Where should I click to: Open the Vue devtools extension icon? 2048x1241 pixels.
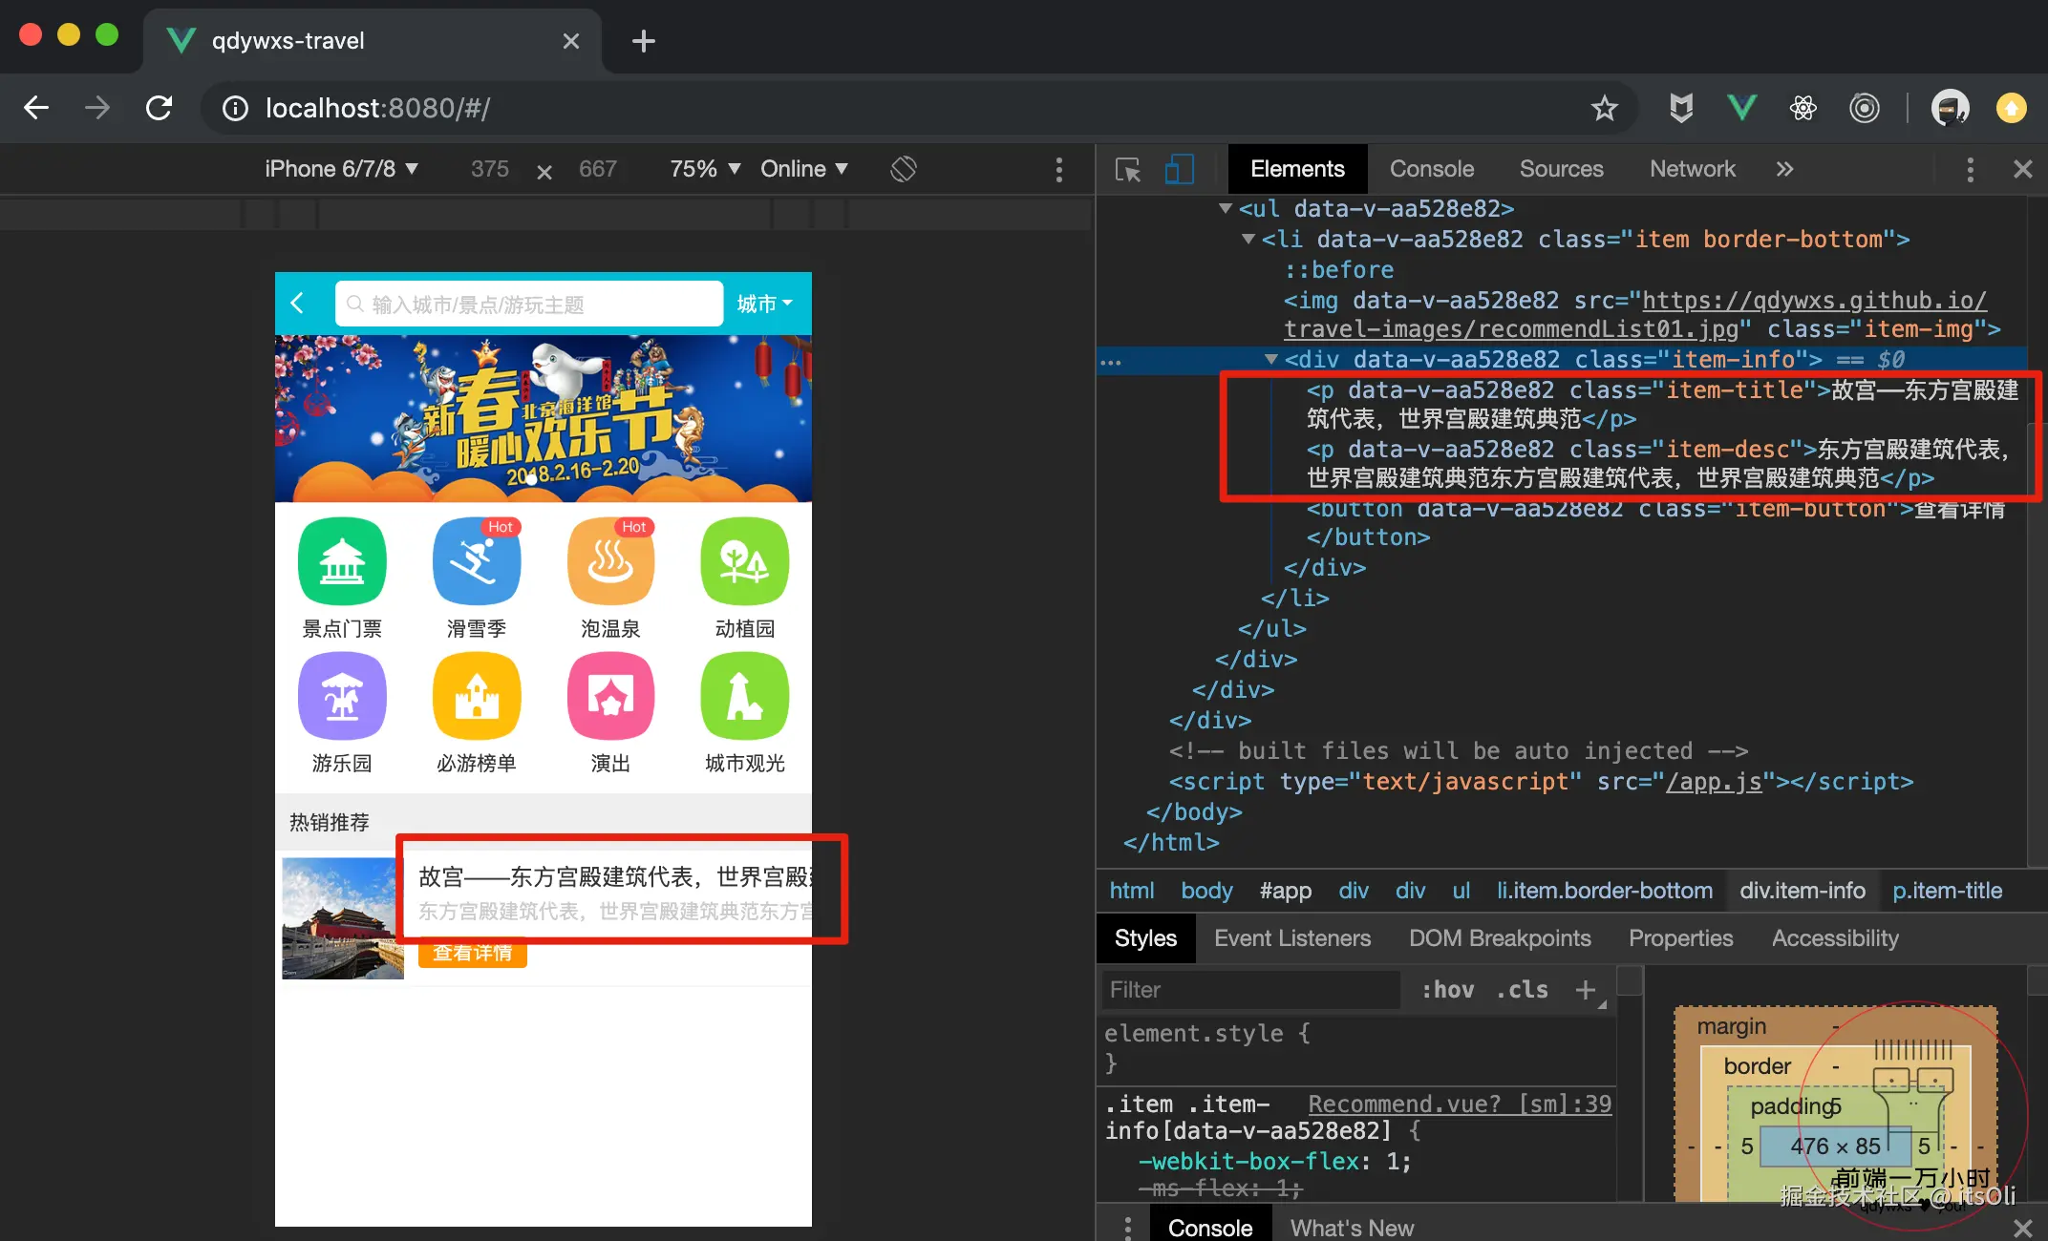(1742, 108)
